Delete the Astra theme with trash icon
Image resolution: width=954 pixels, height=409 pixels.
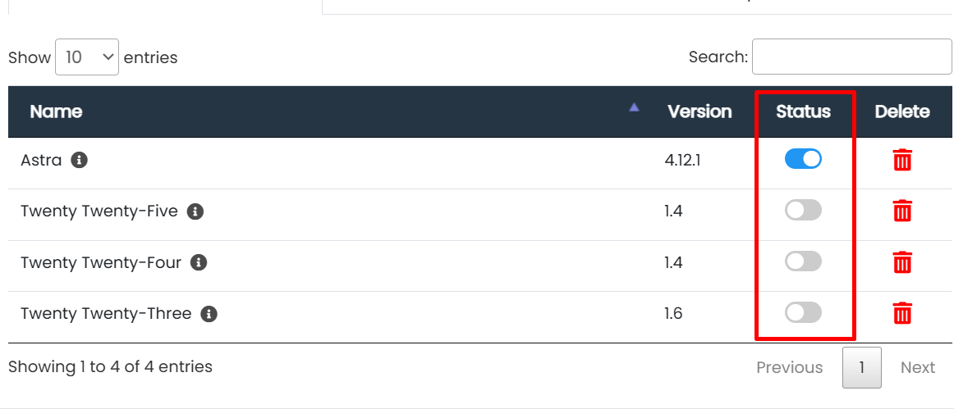point(901,160)
